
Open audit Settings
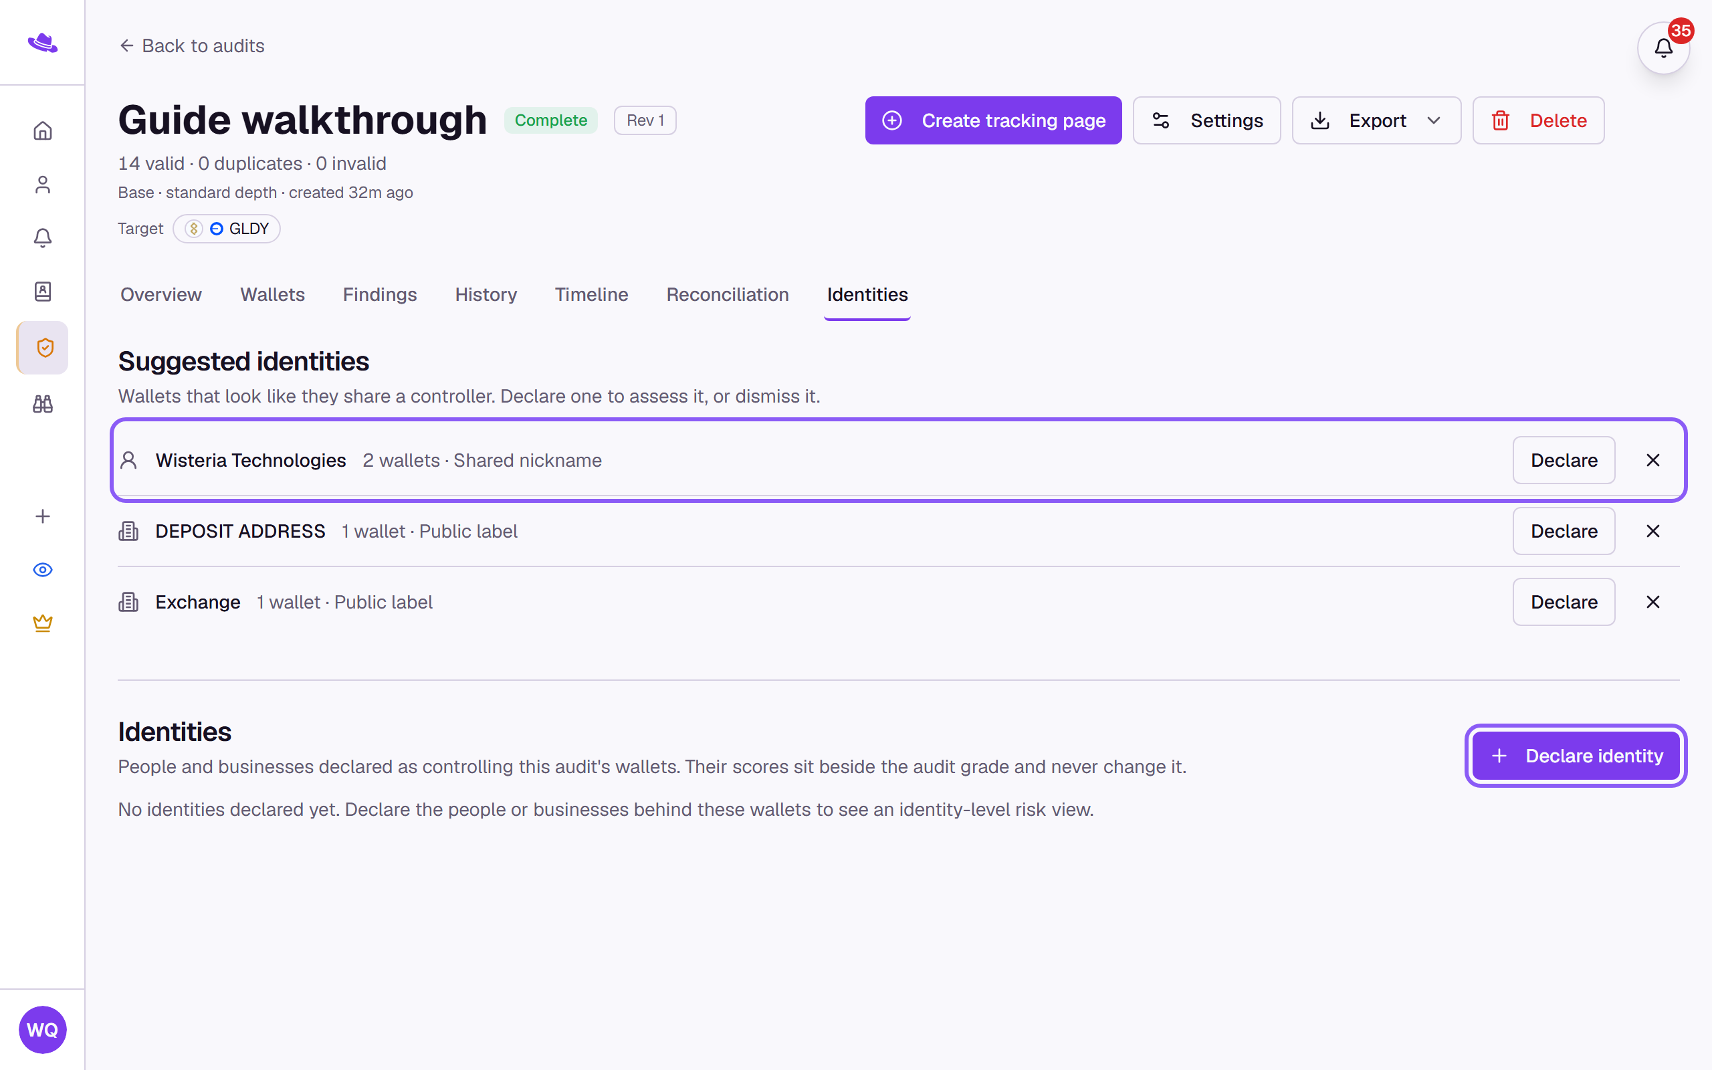(1207, 120)
